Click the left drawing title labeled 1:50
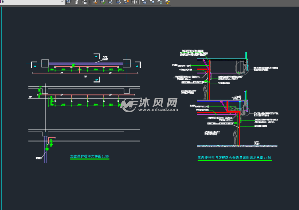 89,157
